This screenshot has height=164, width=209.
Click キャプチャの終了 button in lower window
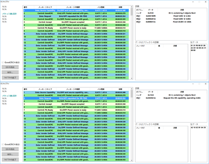click(10, 160)
